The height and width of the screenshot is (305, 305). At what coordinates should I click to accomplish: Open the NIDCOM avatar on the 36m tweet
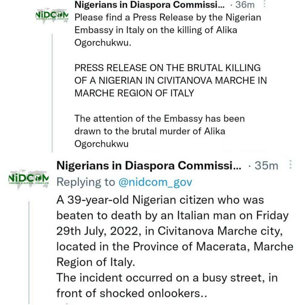pos(52,15)
